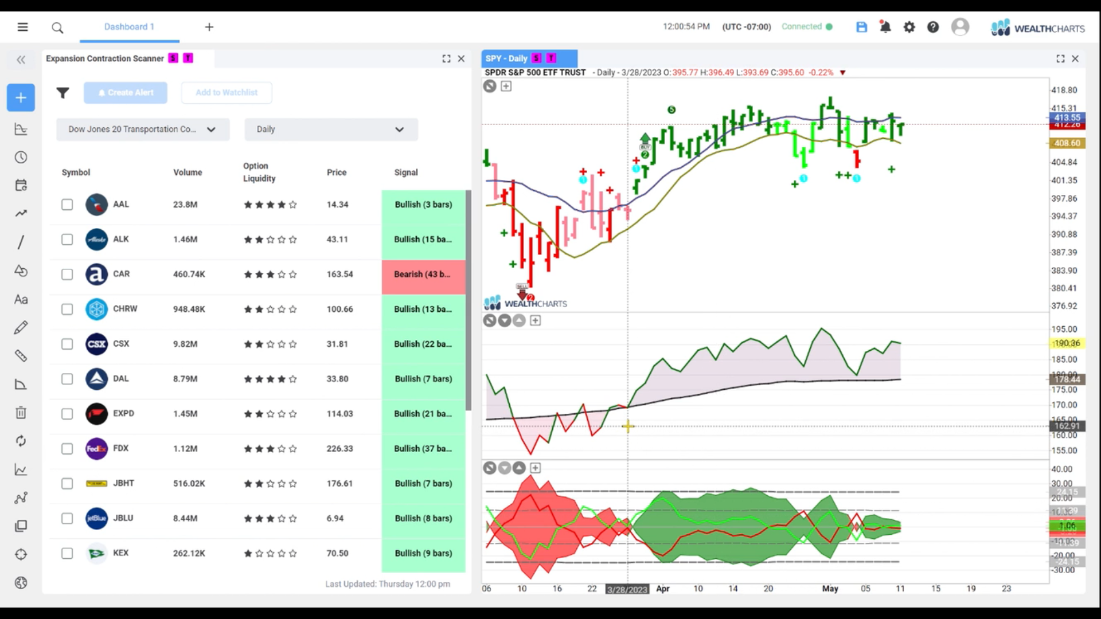
Task: Select the pencil drawing tool
Action: click(21, 327)
